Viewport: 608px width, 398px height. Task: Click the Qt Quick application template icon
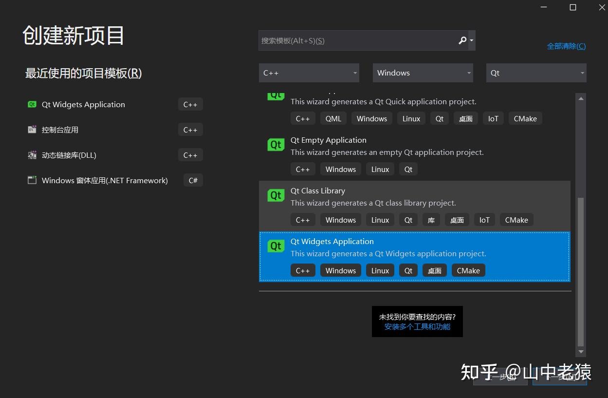point(276,95)
